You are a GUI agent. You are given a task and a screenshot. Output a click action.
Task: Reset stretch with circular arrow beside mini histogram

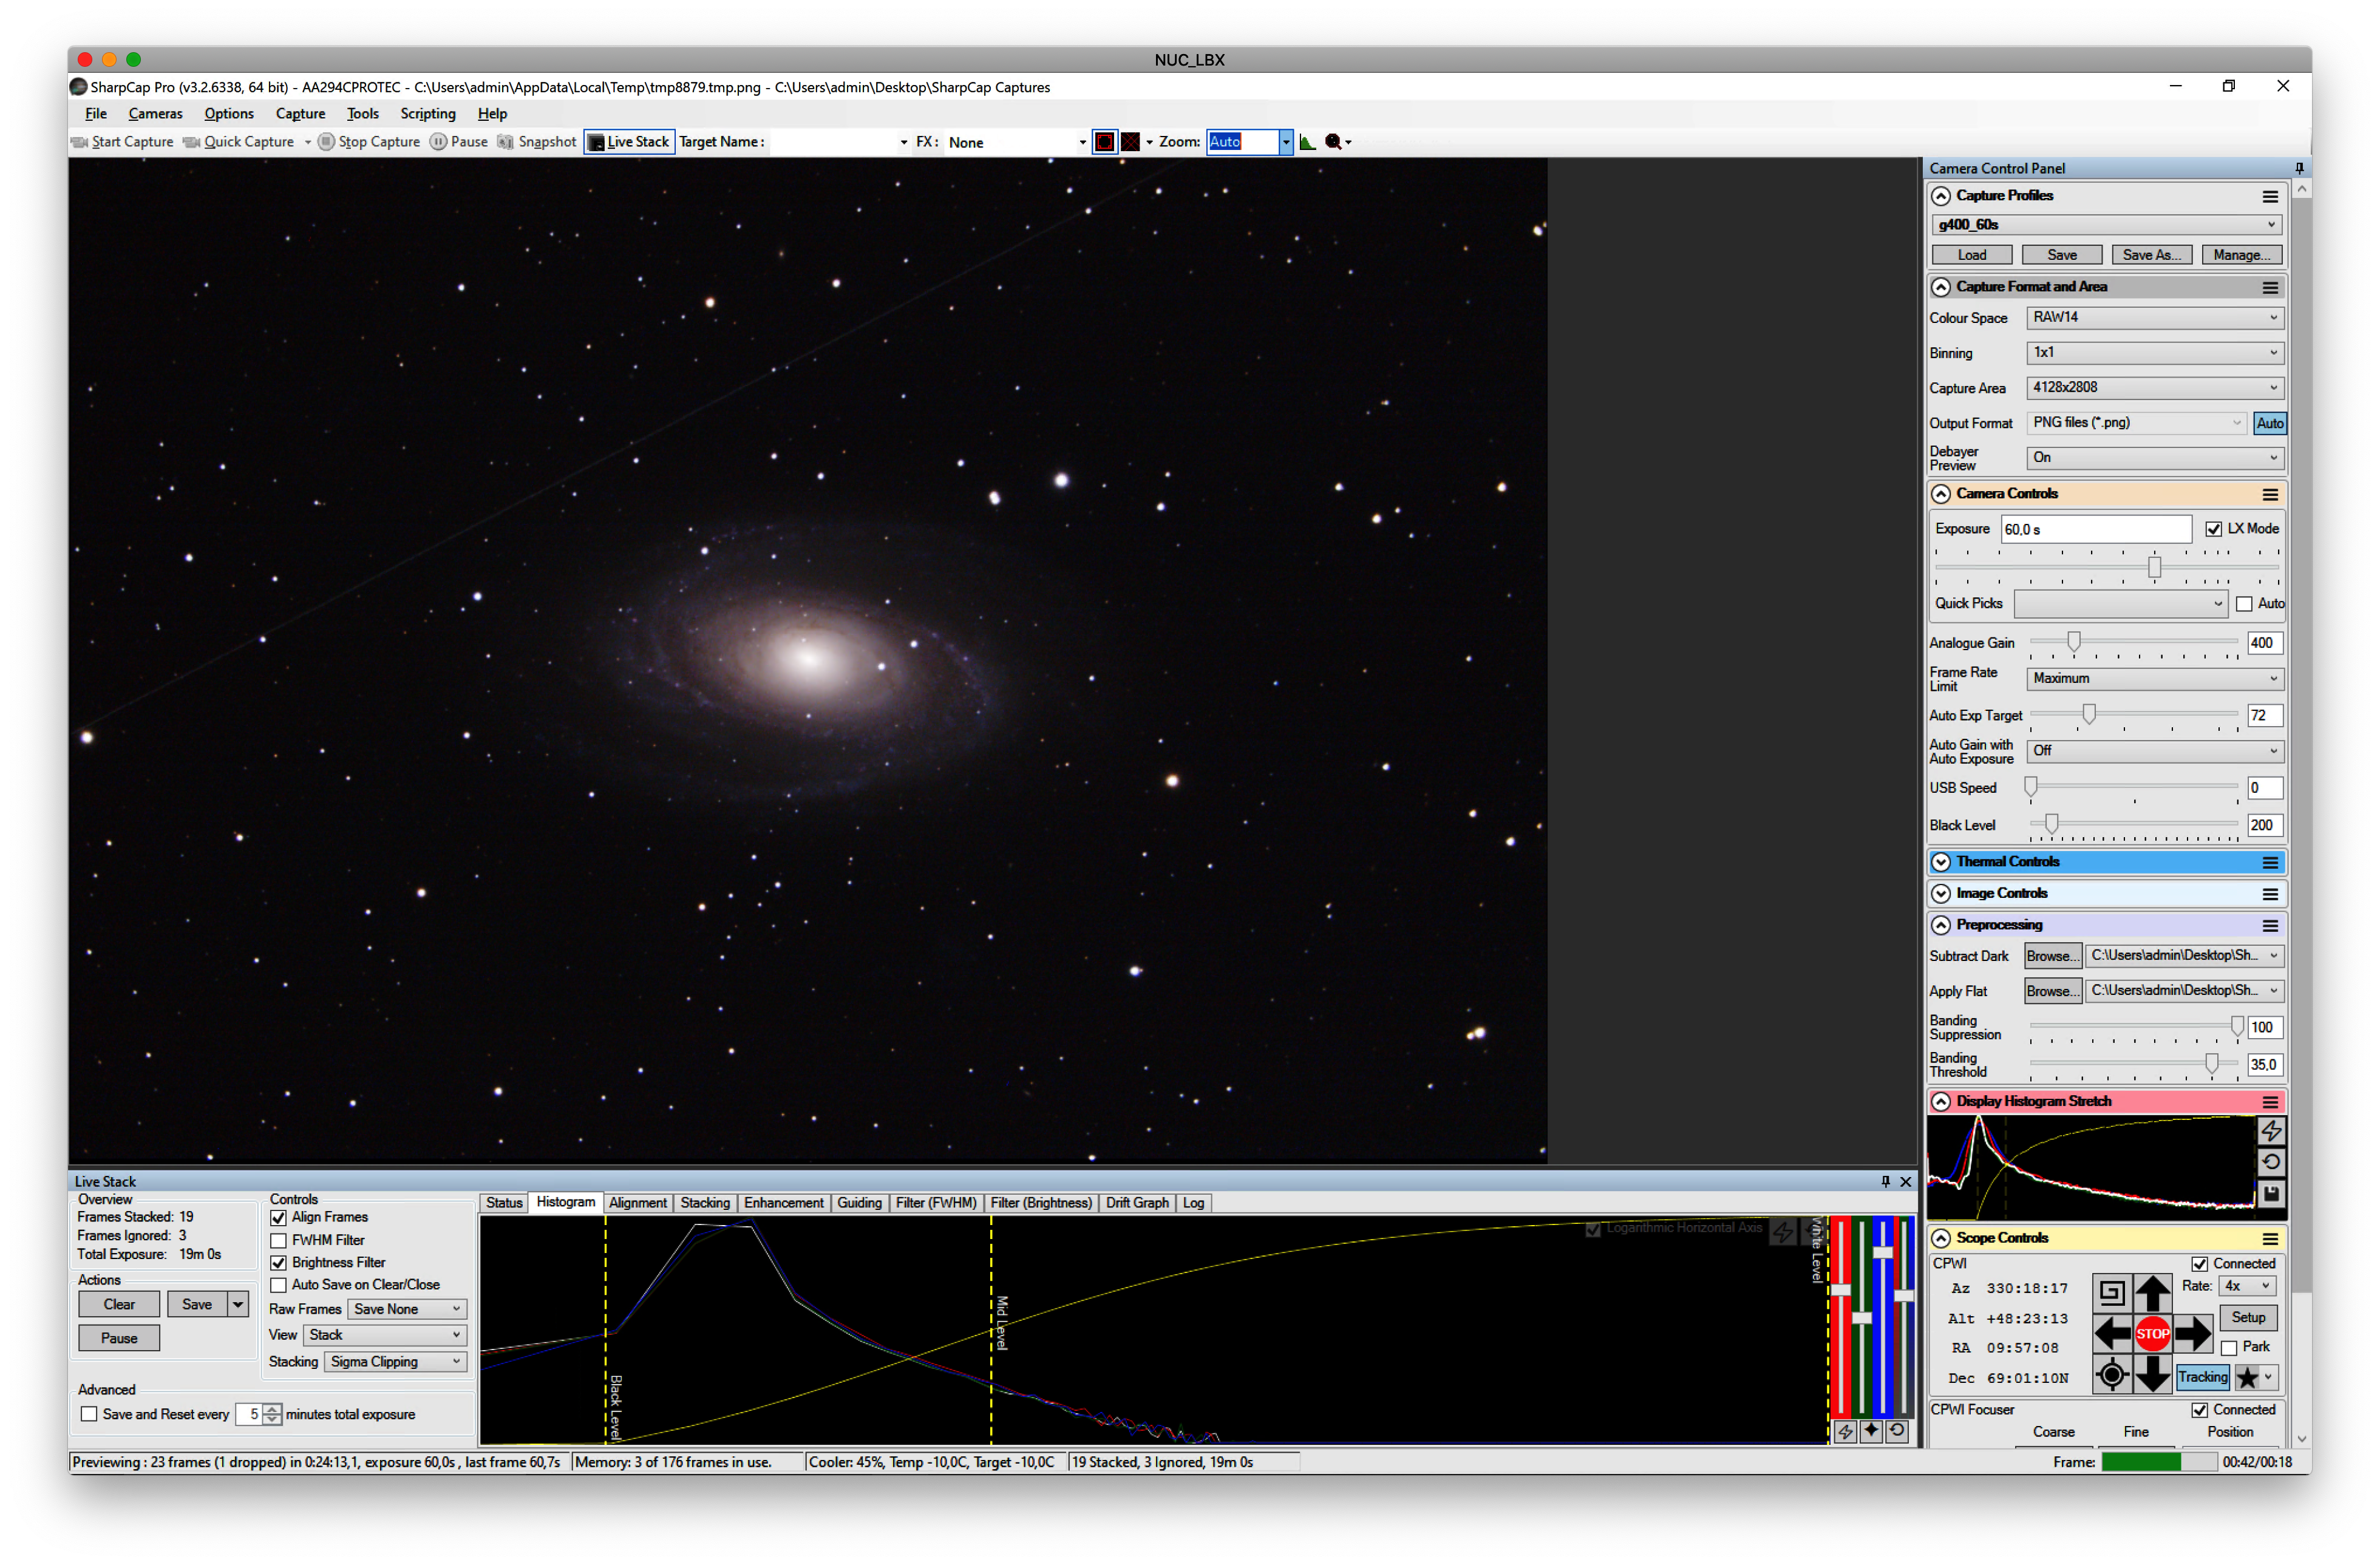click(2271, 1162)
